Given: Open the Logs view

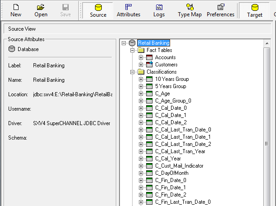Looking at the screenshot, I should click(x=159, y=10).
